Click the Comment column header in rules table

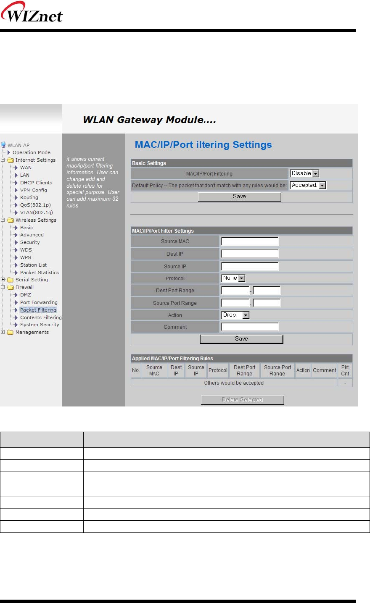click(x=324, y=370)
